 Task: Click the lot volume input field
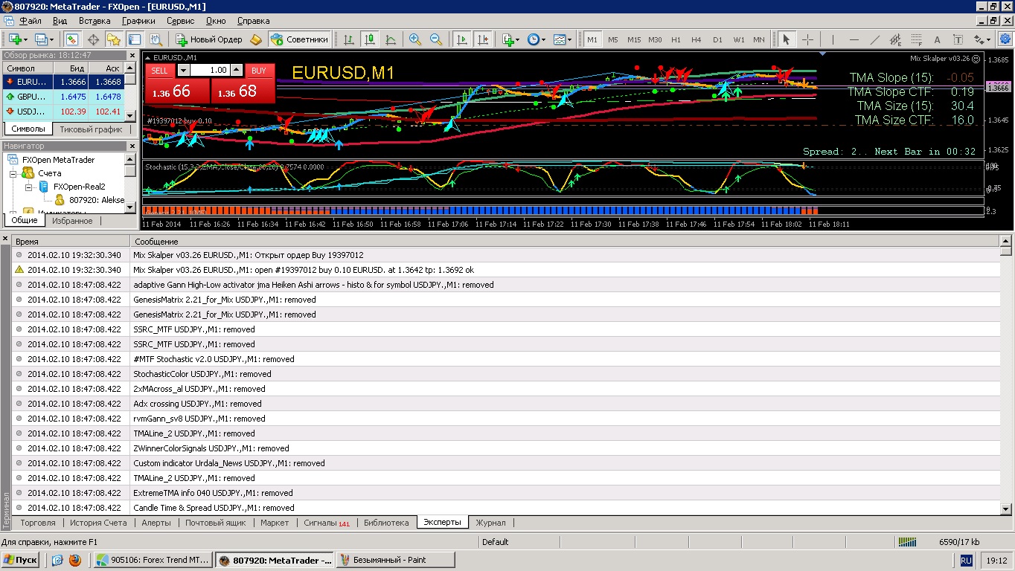[x=210, y=70]
